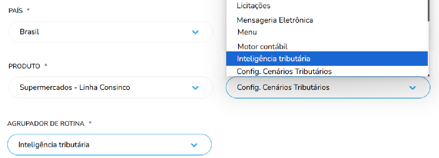The width and height of the screenshot is (439, 158).
Task: Click the PAÍS field label
Action: 16,11
